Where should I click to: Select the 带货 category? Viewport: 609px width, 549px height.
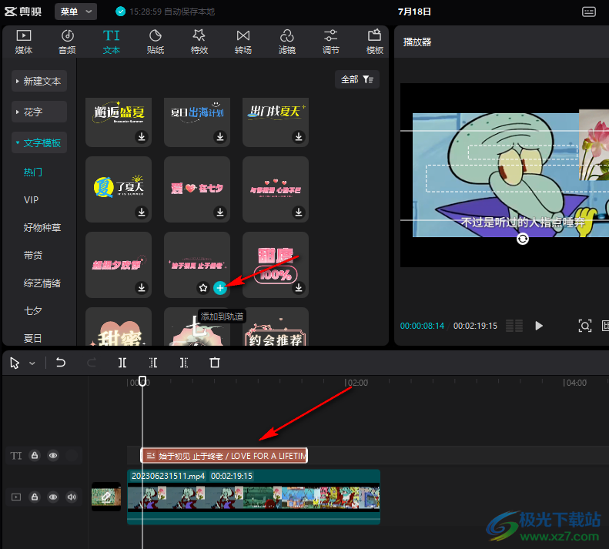(32, 256)
